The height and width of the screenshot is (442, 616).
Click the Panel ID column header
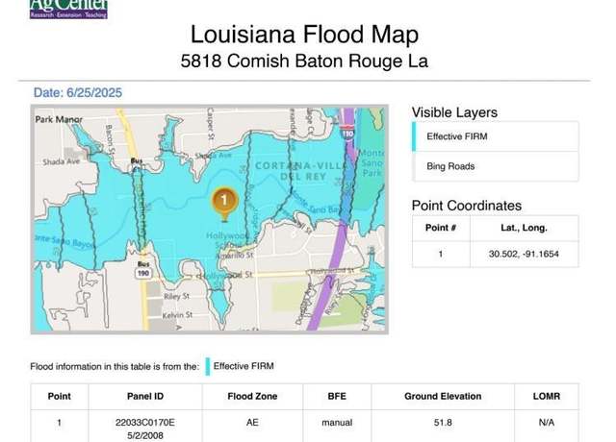click(145, 396)
